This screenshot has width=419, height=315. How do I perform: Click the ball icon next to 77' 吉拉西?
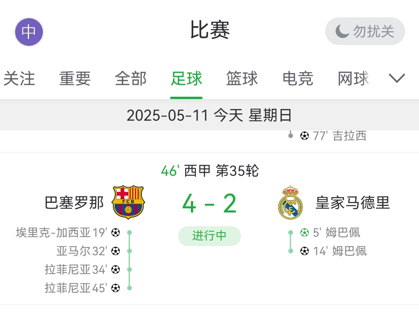click(x=305, y=136)
